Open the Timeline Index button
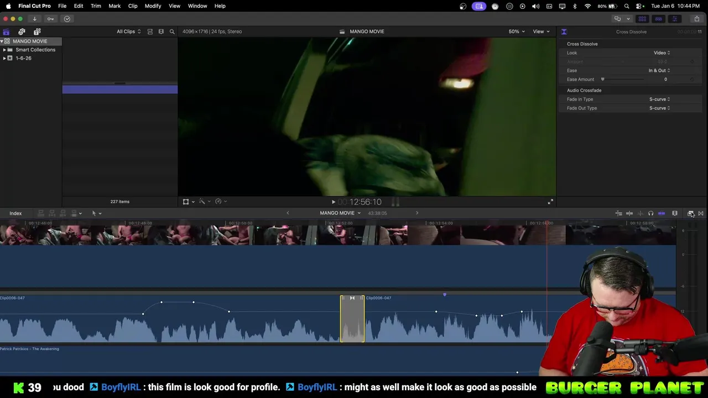 click(15, 213)
